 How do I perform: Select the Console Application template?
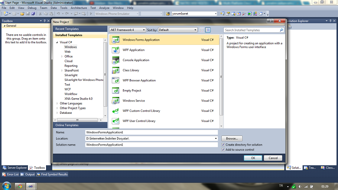point(164,60)
